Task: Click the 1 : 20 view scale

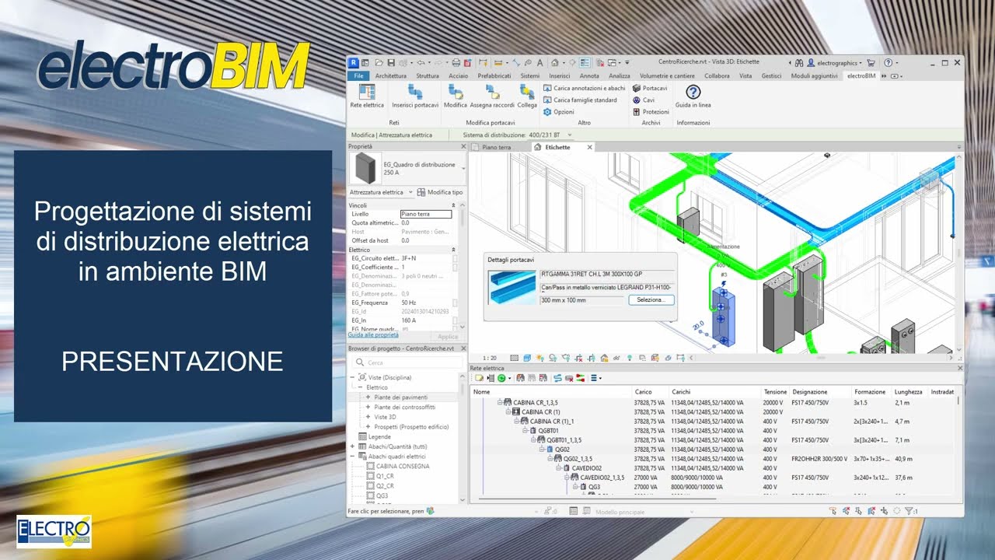Action: point(489,358)
